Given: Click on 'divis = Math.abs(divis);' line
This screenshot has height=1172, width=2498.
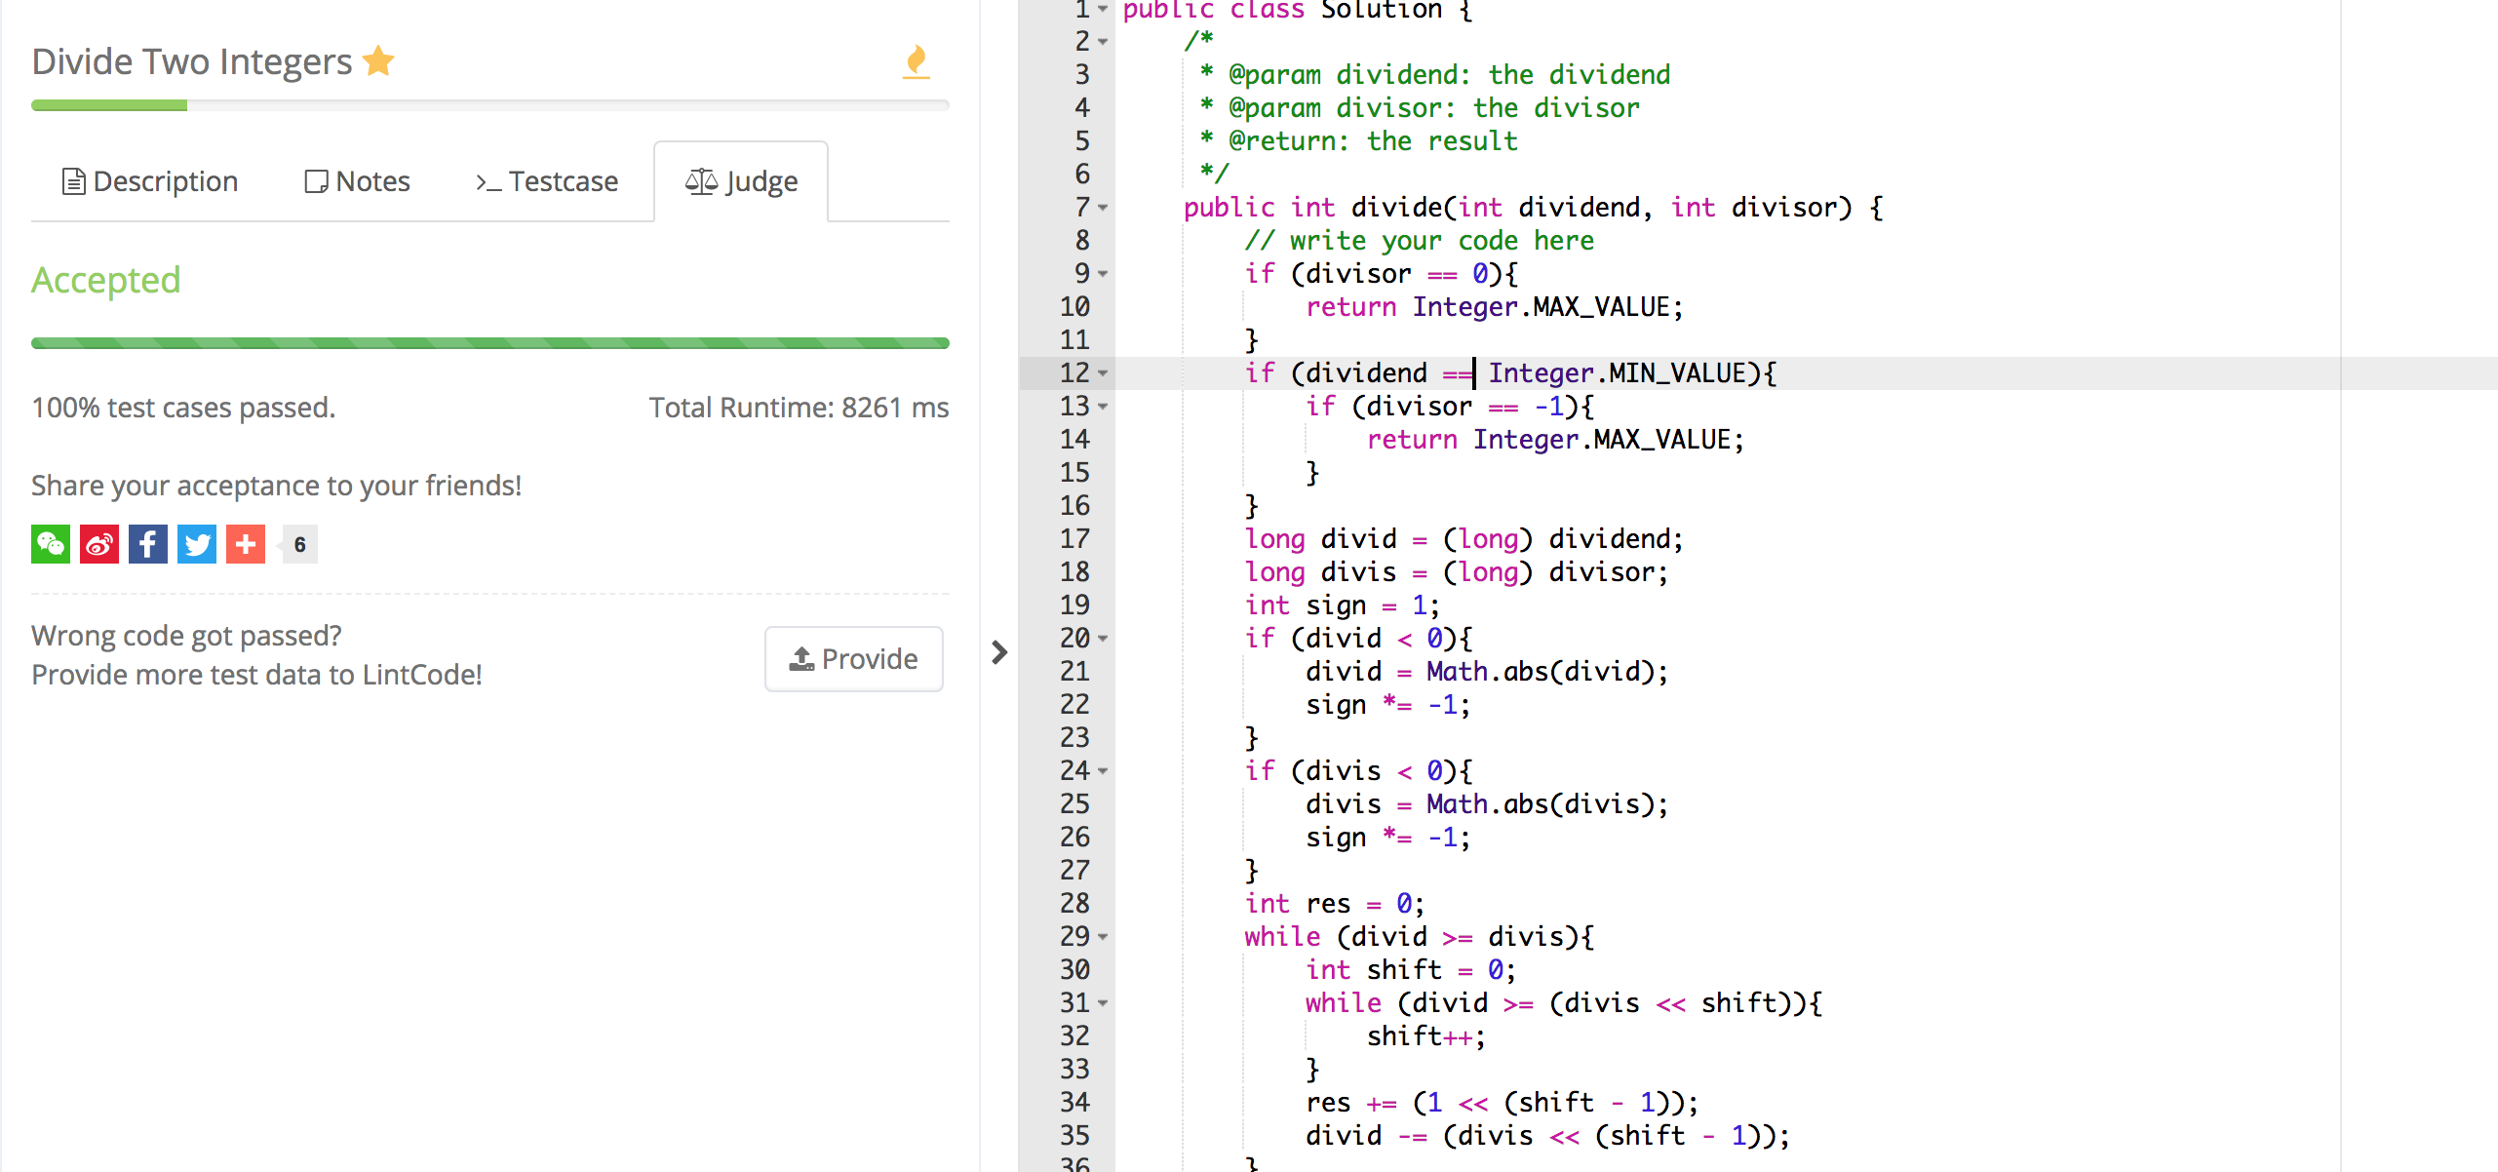Looking at the screenshot, I should 1487,804.
